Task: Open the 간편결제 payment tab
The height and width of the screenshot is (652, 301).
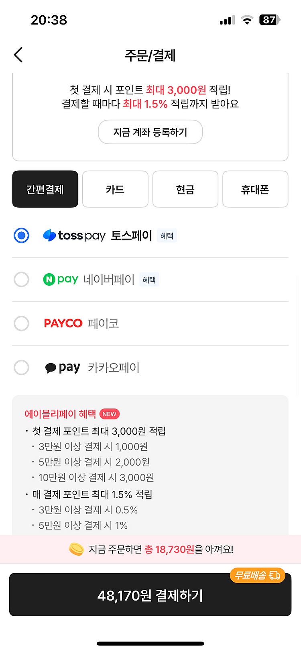Action: (45, 189)
